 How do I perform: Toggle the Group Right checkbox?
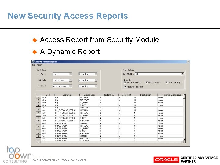tap(147, 82)
